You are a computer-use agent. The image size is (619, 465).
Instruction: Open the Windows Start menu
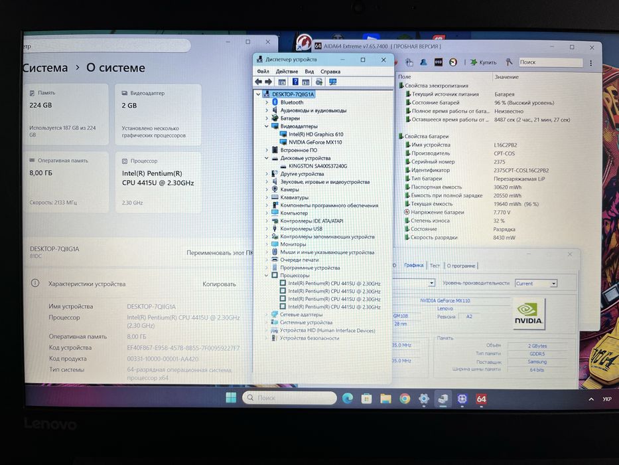(x=231, y=398)
